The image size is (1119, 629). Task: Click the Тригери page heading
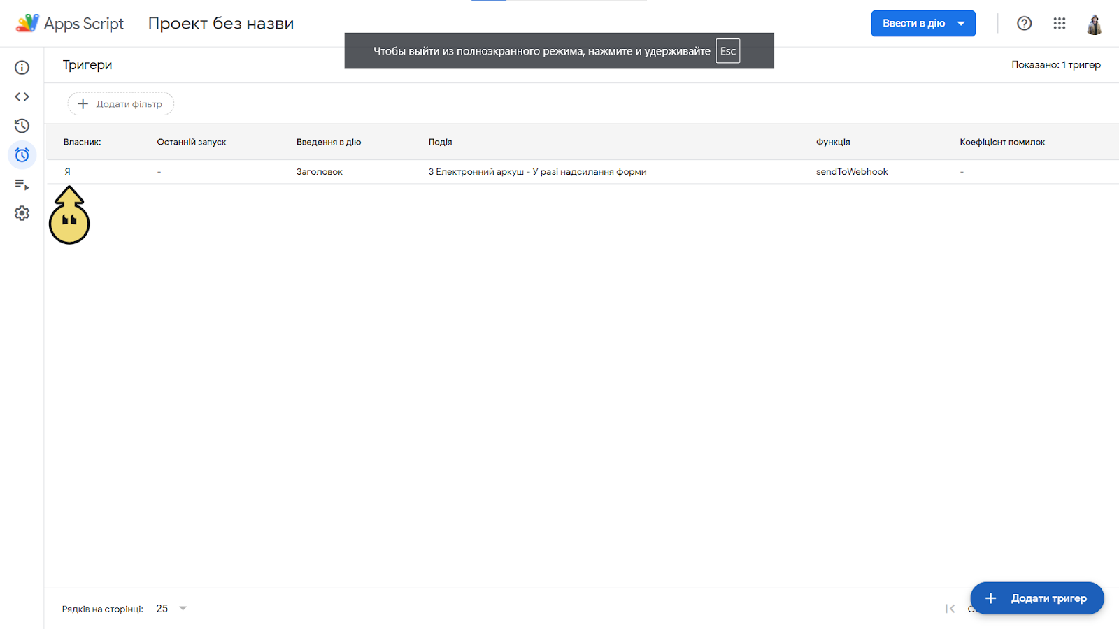(87, 65)
